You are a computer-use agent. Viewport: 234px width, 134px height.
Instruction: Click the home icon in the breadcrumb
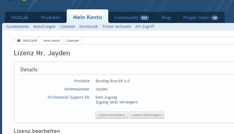tap(19, 41)
